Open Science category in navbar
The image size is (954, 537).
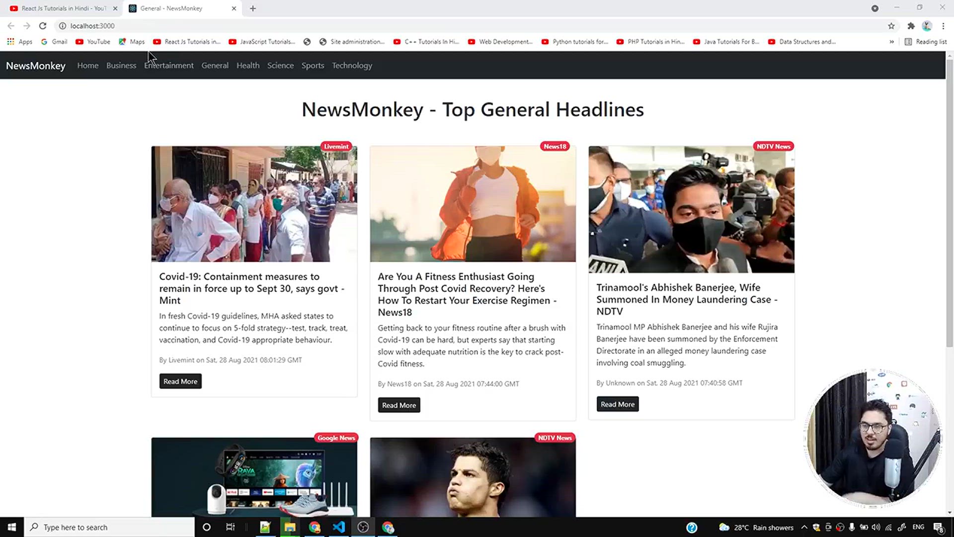pos(280,66)
